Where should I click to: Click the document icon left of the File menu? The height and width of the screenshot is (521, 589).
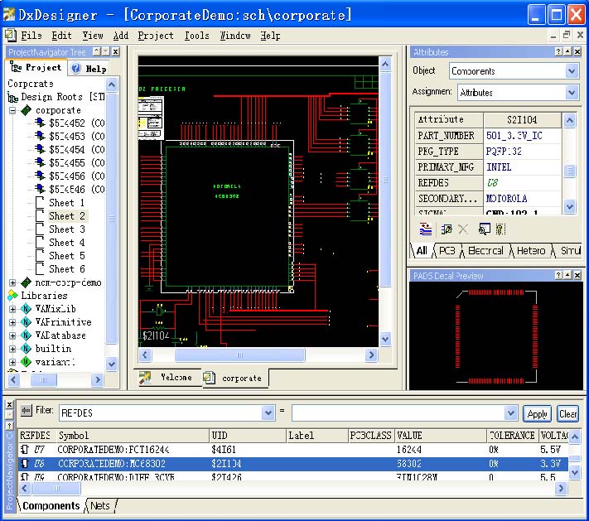(11, 36)
